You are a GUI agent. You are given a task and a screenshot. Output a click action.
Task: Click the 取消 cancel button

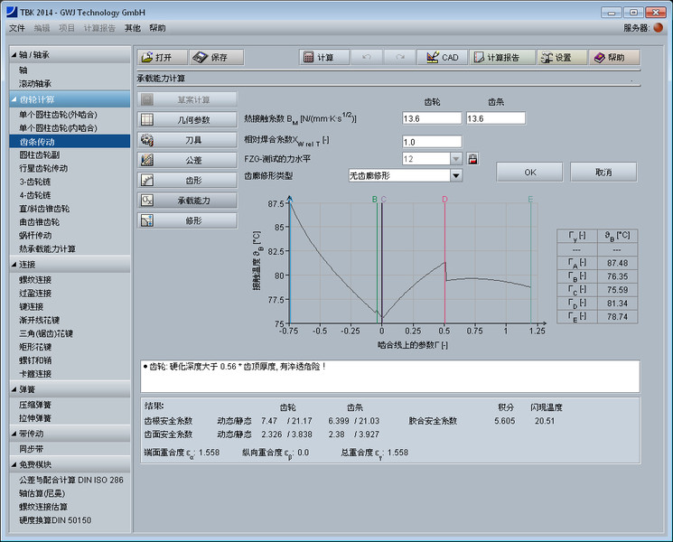click(603, 172)
